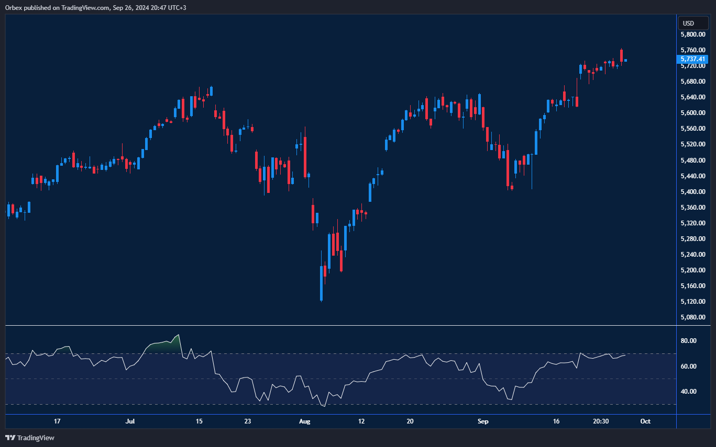Click the lowest blue candle in early August
The width and height of the screenshot is (716, 447).
321,283
